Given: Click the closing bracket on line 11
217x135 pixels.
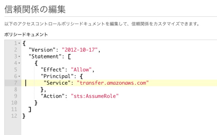Looking at the screenshot, I should pos(30,109).
